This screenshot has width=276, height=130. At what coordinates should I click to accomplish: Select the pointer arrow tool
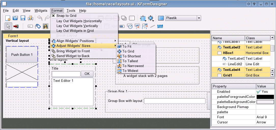8,26
